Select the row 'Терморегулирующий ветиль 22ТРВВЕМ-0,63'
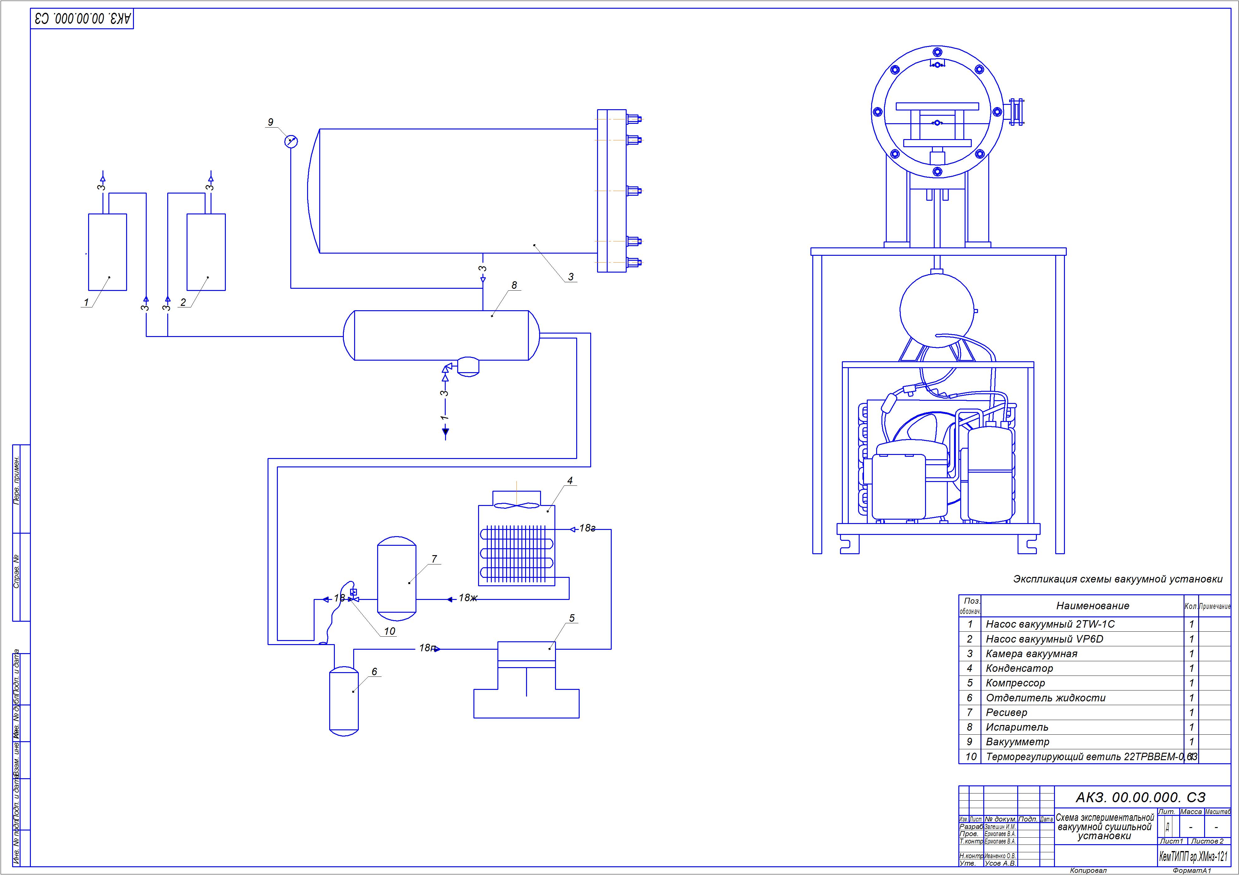Screen dimensions: 1239x875 1094,757
